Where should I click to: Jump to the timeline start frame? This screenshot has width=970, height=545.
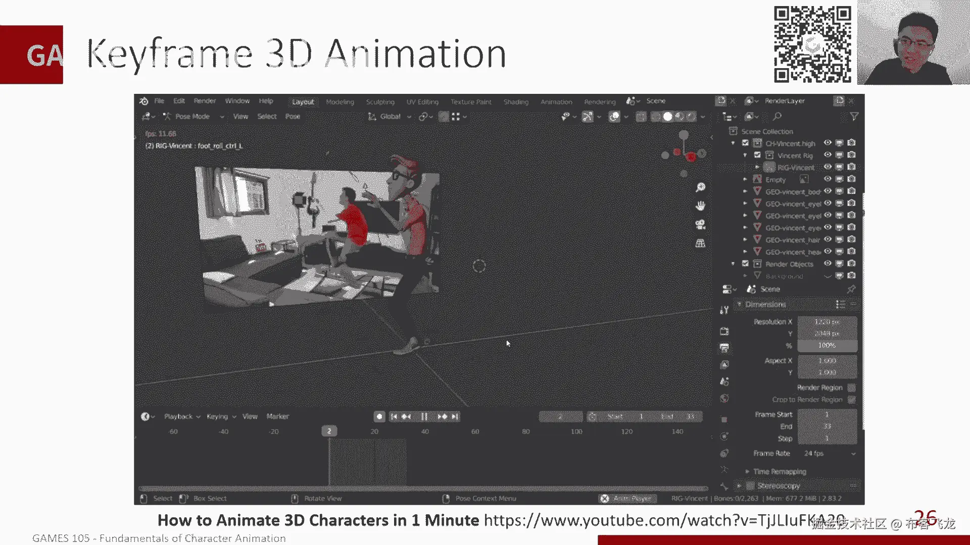(x=394, y=416)
